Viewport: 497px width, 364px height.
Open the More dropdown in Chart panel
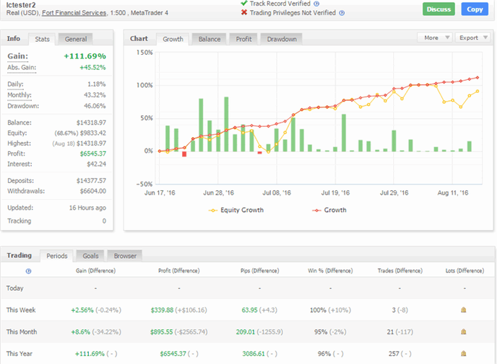(x=435, y=37)
